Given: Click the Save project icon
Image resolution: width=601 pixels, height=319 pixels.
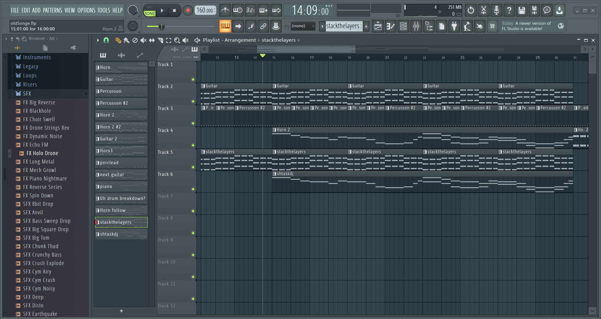Looking at the screenshot, I should coord(521,10).
